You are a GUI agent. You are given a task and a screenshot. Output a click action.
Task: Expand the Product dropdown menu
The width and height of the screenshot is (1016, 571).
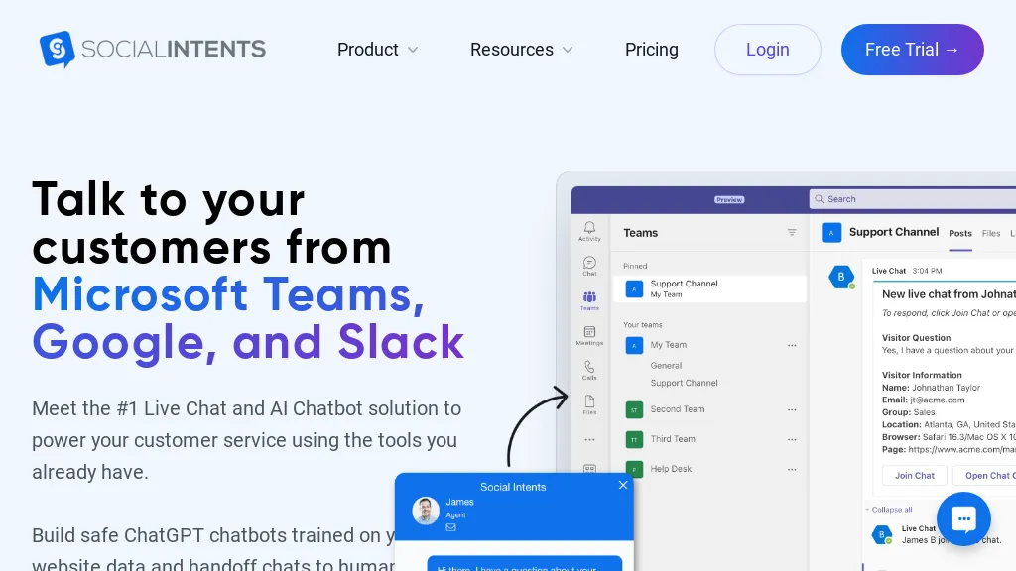tap(377, 50)
